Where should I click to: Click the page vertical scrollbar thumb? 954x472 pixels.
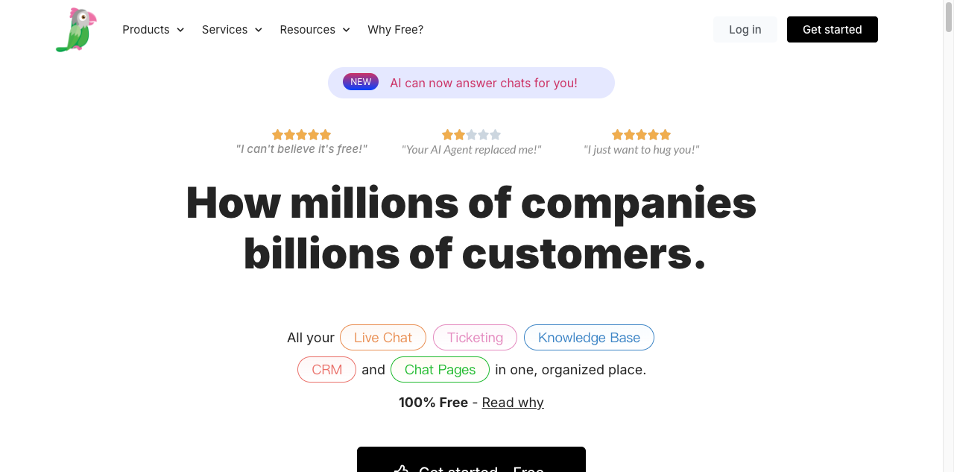(x=949, y=16)
